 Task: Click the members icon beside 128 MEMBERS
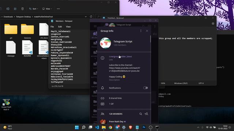102,114
